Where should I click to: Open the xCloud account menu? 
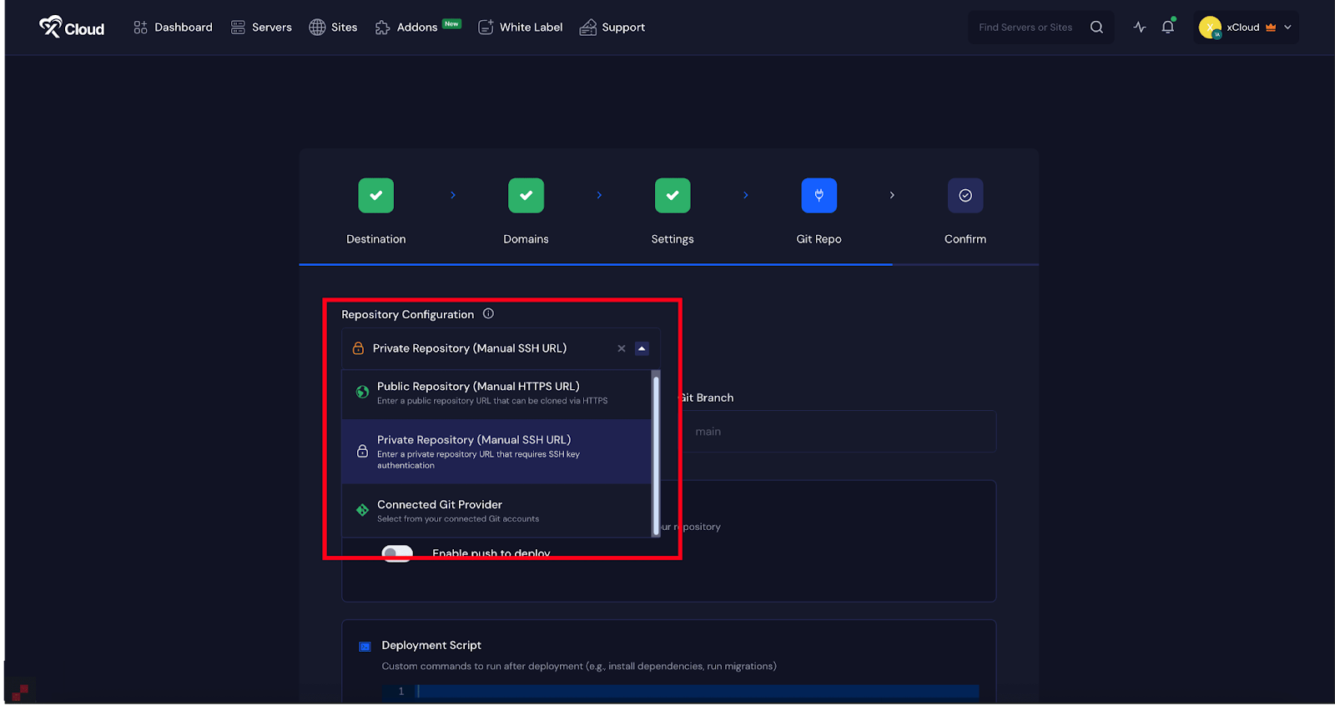pyautogui.click(x=1247, y=27)
